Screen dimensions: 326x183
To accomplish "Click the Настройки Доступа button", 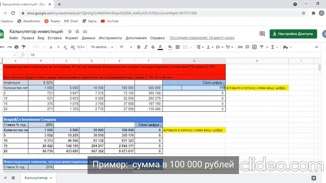I will tap(293, 34).
